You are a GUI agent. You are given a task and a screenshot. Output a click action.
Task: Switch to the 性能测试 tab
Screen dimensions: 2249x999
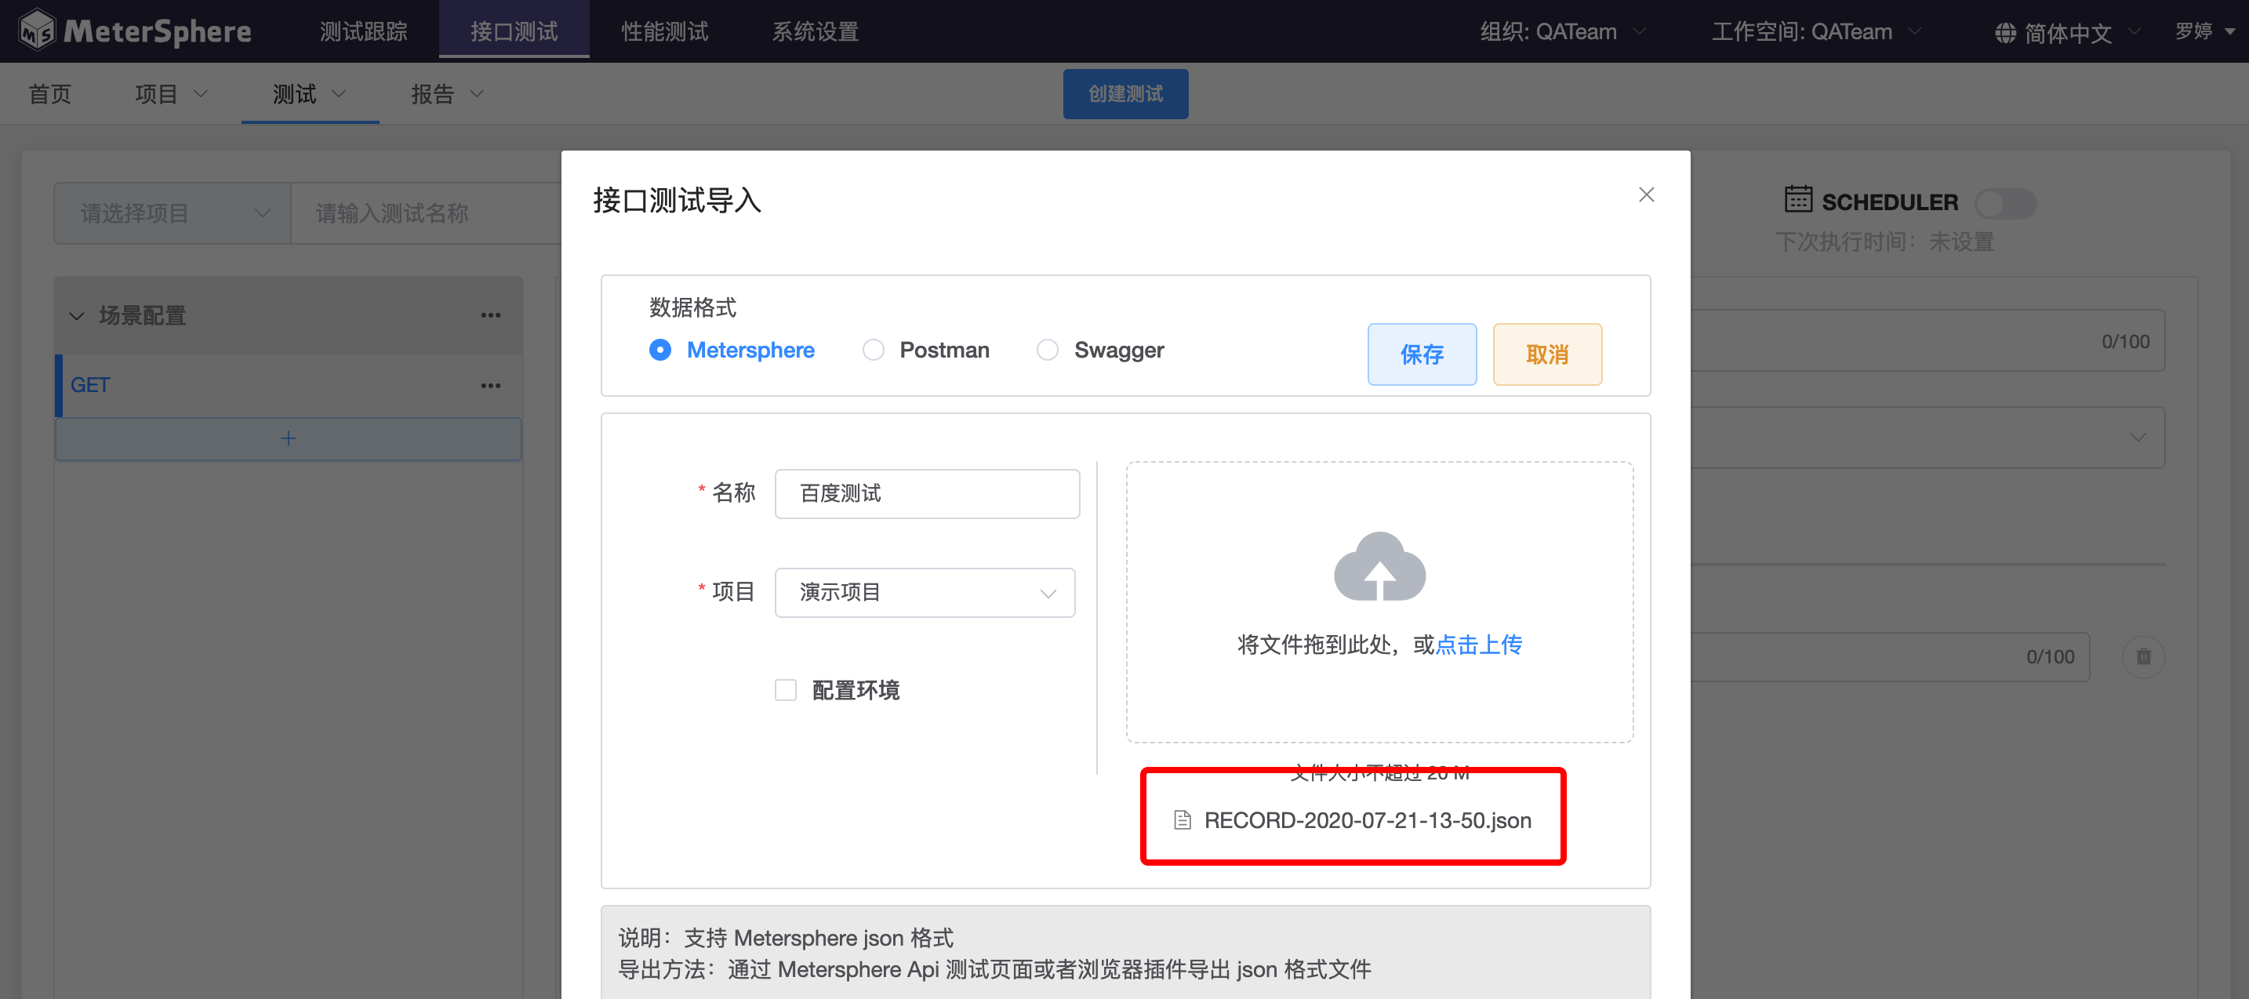coord(664,31)
